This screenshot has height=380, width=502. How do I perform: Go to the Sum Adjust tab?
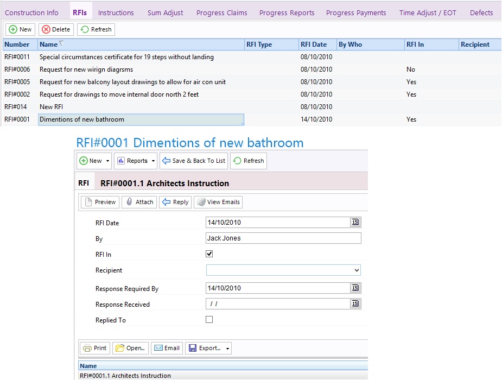165,13
